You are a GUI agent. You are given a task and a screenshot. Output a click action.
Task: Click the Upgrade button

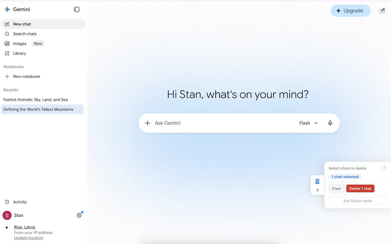pyautogui.click(x=351, y=11)
